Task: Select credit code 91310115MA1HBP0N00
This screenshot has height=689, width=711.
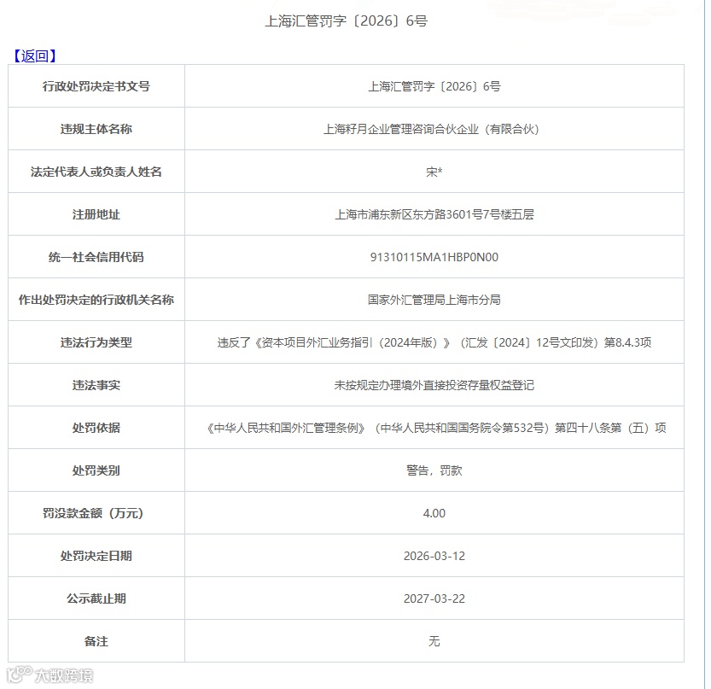Action: (x=434, y=257)
